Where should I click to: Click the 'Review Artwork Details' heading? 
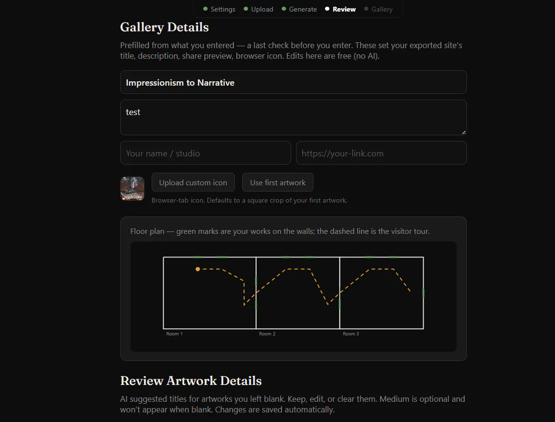pyautogui.click(x=191, y=381)
